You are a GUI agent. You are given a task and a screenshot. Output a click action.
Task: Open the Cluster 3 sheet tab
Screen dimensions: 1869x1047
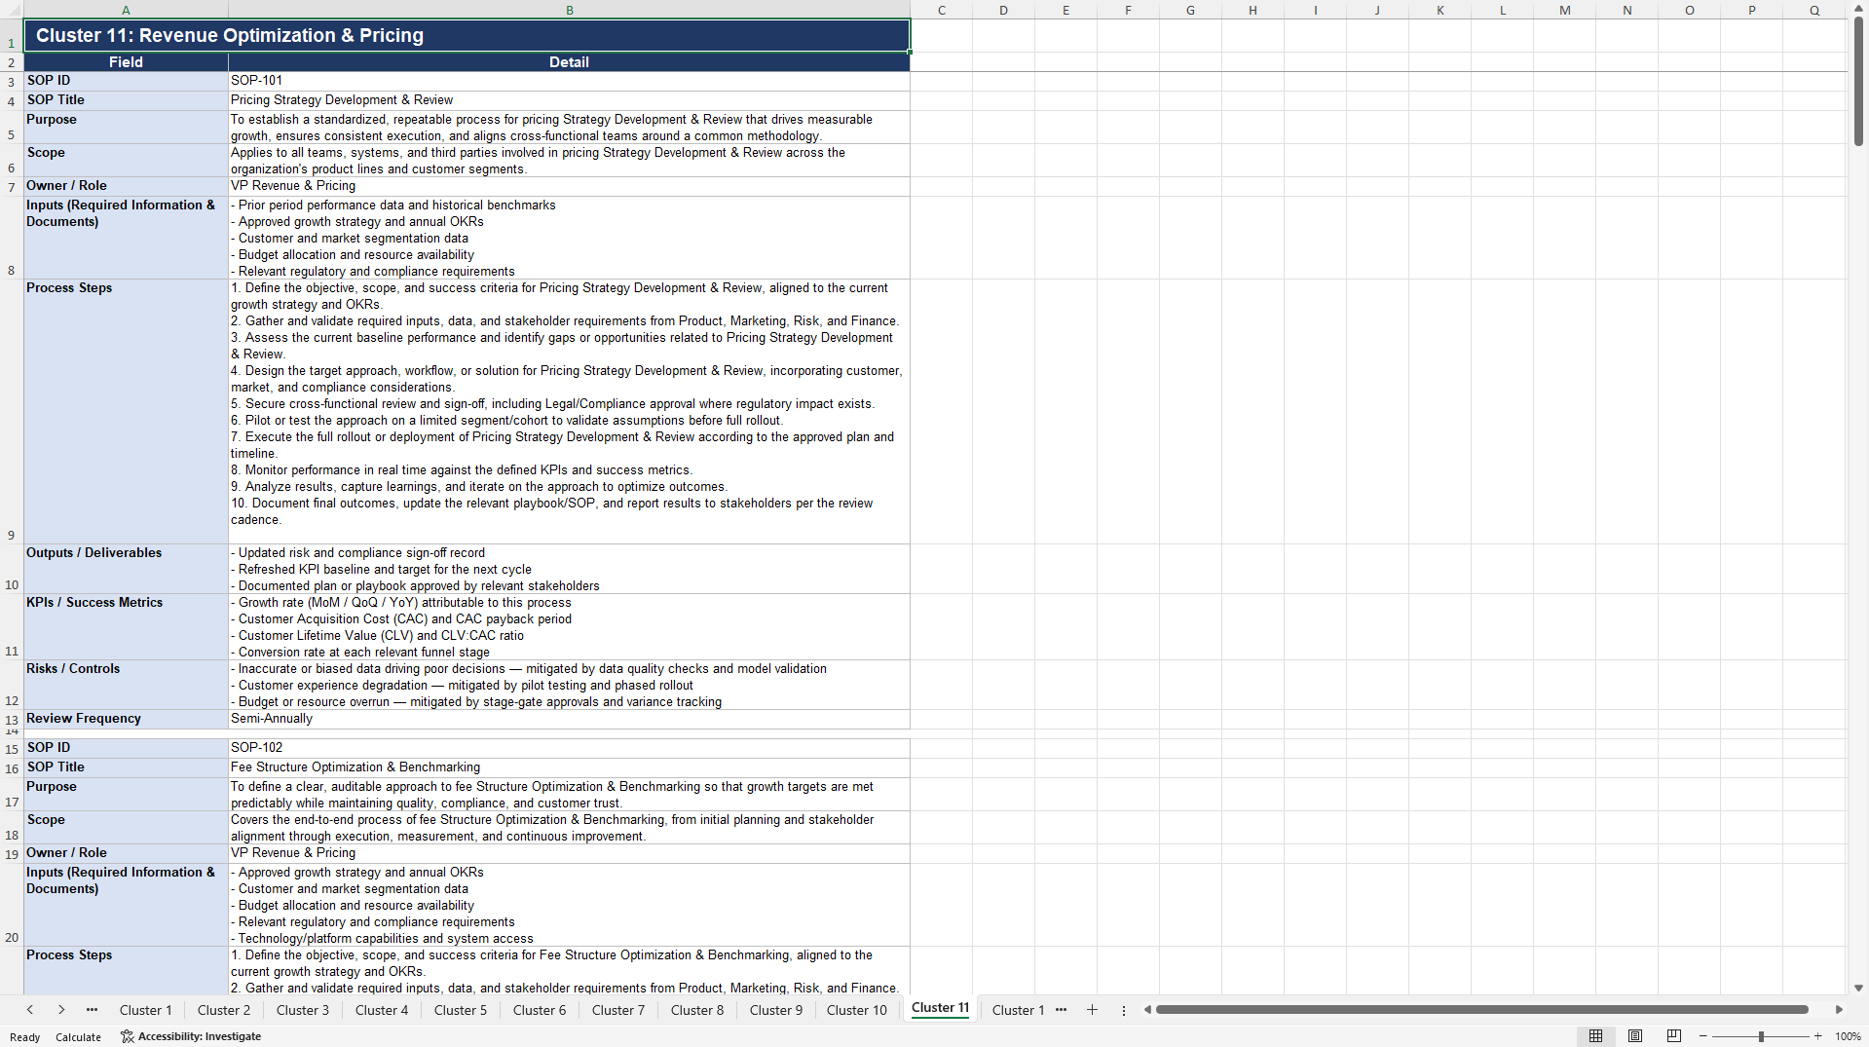303,1010
